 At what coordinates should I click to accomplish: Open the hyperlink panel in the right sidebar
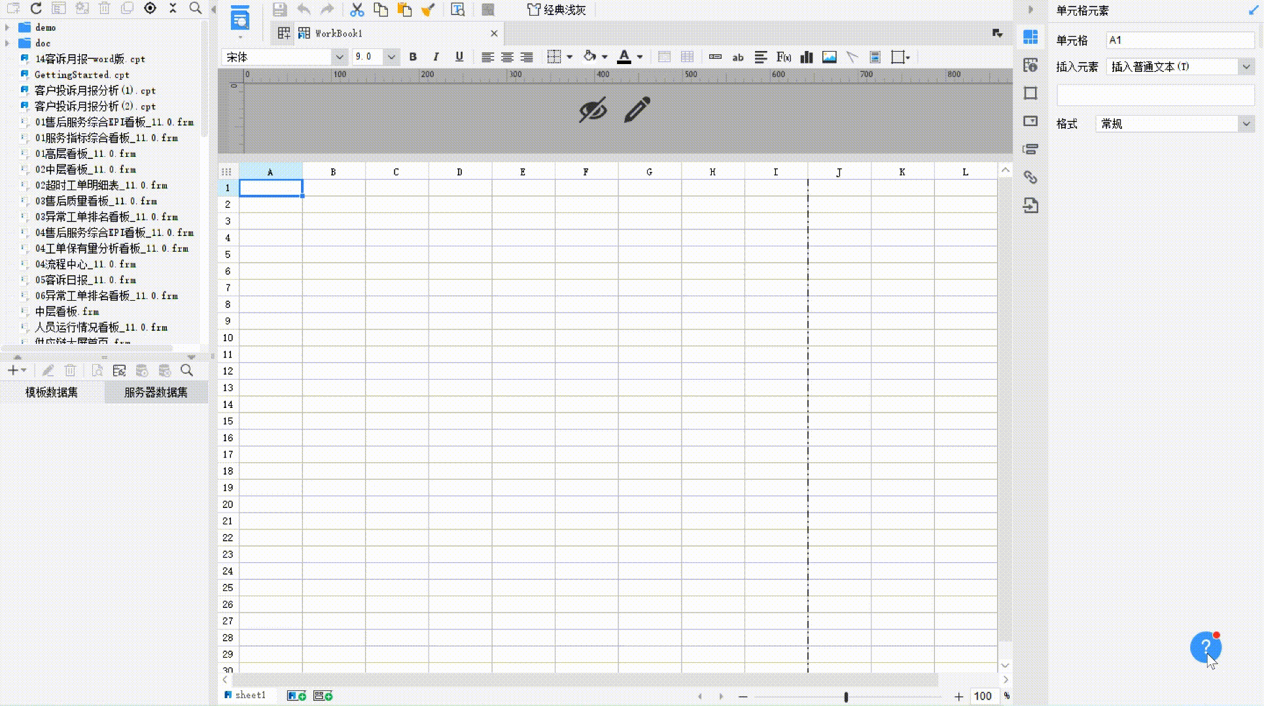point(1030,178)
